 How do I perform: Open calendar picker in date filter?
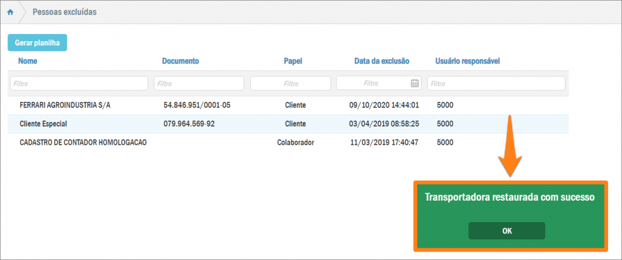point(415,83)
